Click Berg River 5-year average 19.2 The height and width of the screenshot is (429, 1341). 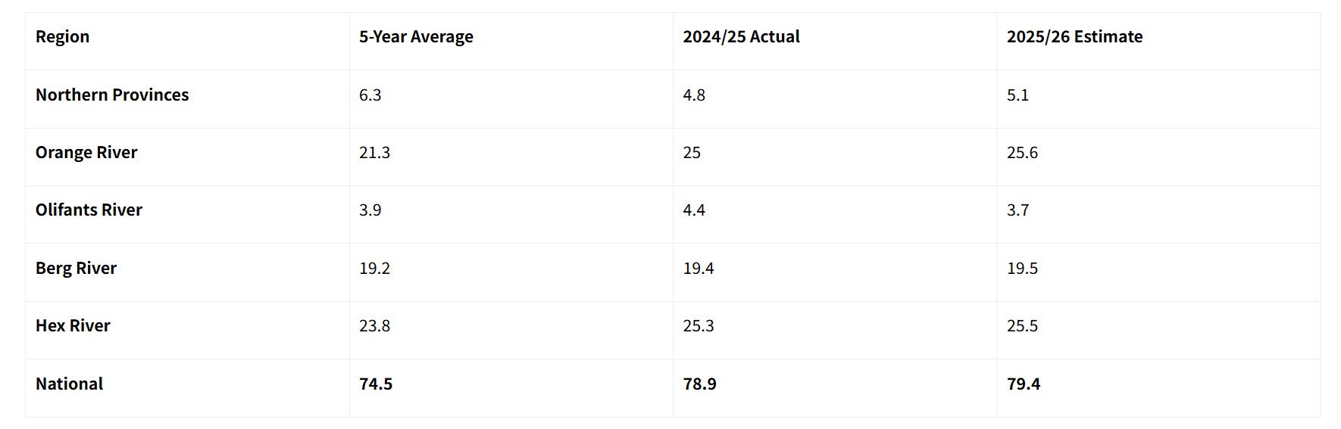tap(374, 268)
